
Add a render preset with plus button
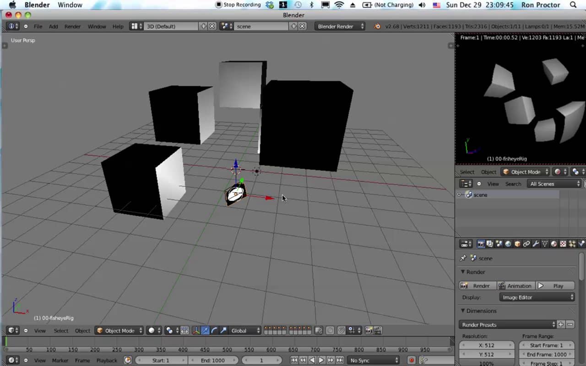point(561,324)
